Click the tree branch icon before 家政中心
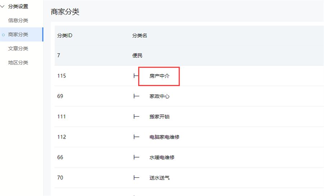This screenshot has height=196, width=324. point(136,97)
